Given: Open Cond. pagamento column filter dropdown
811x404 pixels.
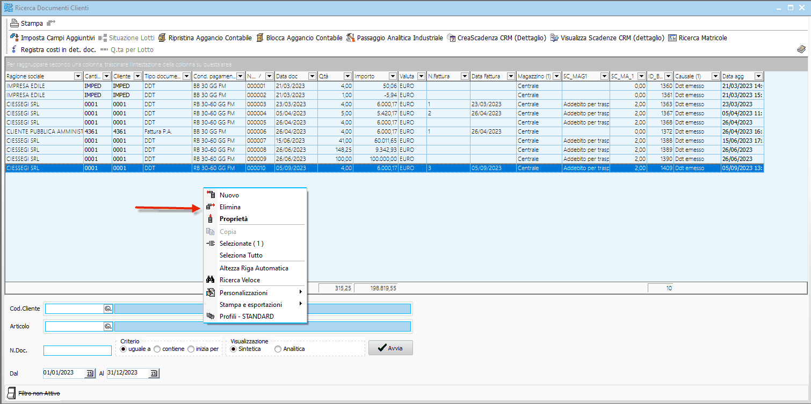Looking at the screenshot, I should 240,76.
